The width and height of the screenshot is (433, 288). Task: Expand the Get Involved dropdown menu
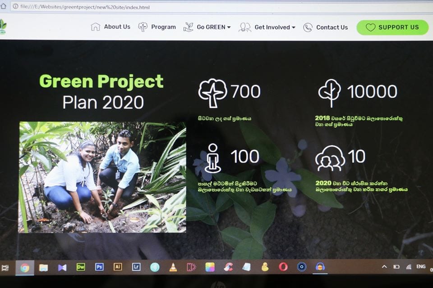point(267,27)
